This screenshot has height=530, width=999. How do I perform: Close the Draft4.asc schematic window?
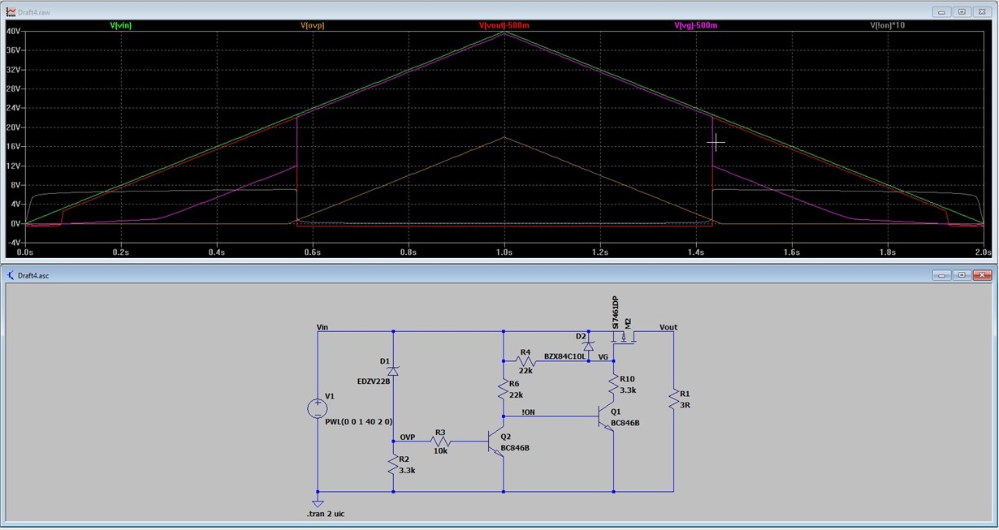(x=983, y=275)
